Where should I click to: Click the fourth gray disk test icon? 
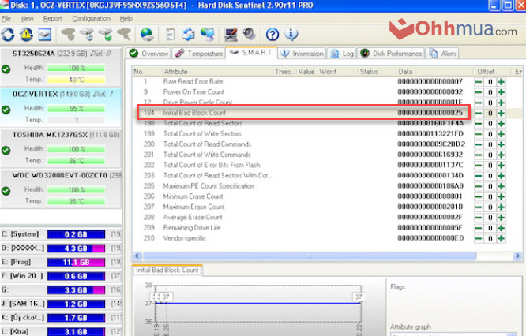tap(124, 35)
